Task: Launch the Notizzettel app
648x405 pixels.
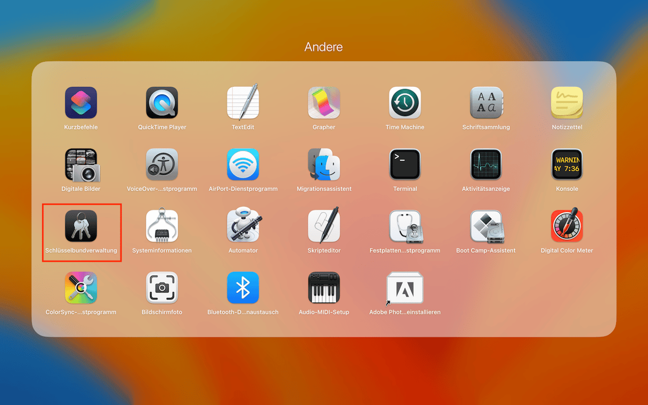Action: (567, 103)
